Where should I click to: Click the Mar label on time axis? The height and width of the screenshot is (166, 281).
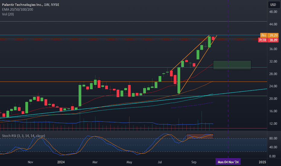point(95,162)
